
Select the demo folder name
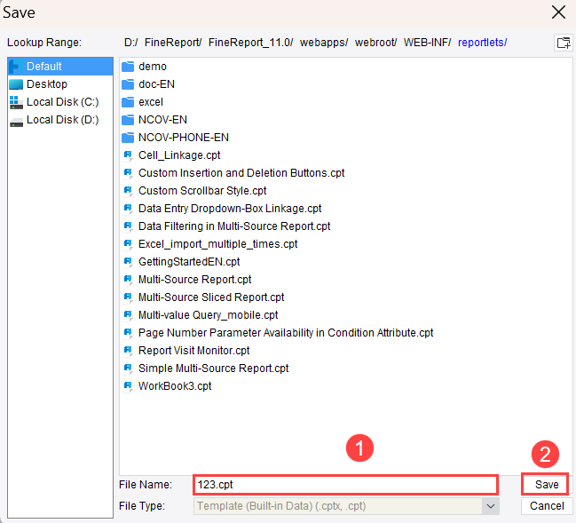[153, 67]
